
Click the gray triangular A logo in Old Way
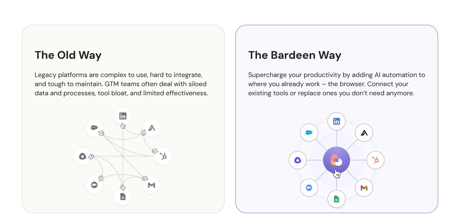coord(152,128)
